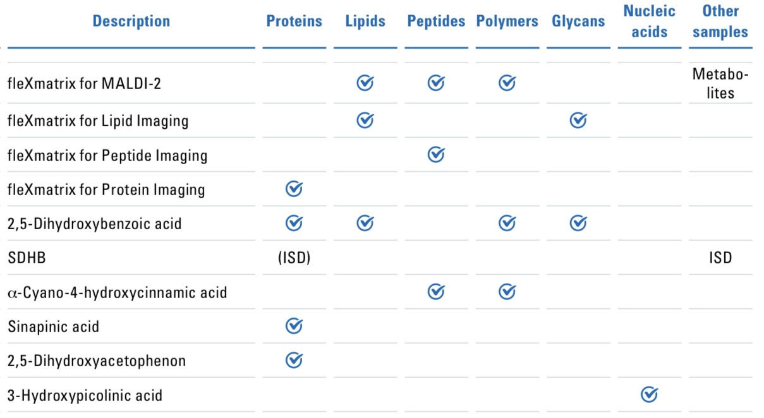Click Proteins checkmark for 2,5-Dihydroxyacetophenon
This screenshot has height=418, width=764.
tap(294, 360)
